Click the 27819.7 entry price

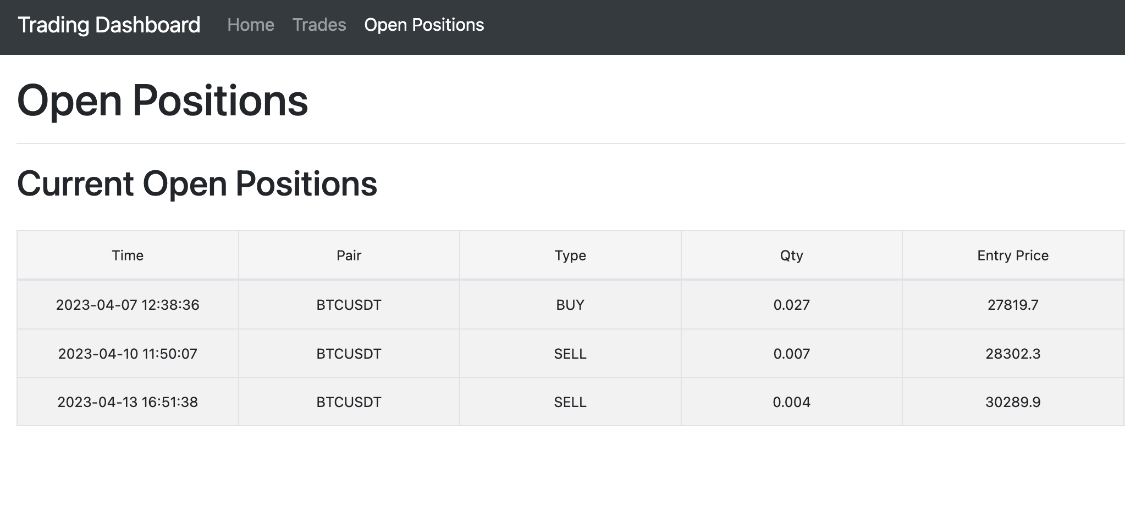click(x=1013, y=305)
